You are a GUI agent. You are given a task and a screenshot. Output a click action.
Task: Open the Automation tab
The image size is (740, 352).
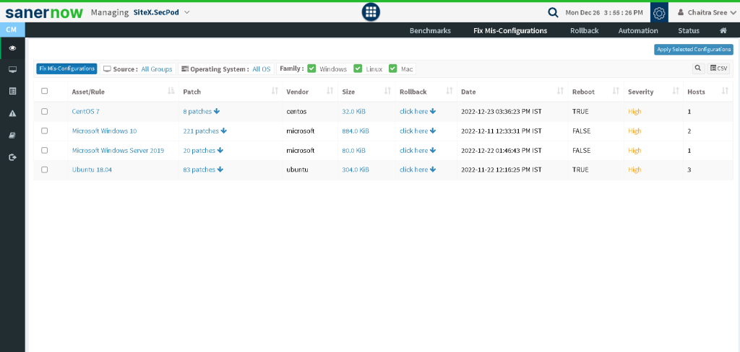click(638, 30)
